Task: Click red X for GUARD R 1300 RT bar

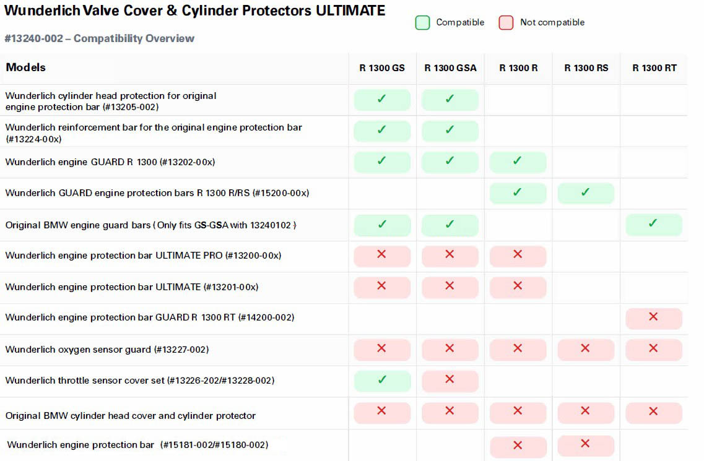Action: (x=654, y=318)
